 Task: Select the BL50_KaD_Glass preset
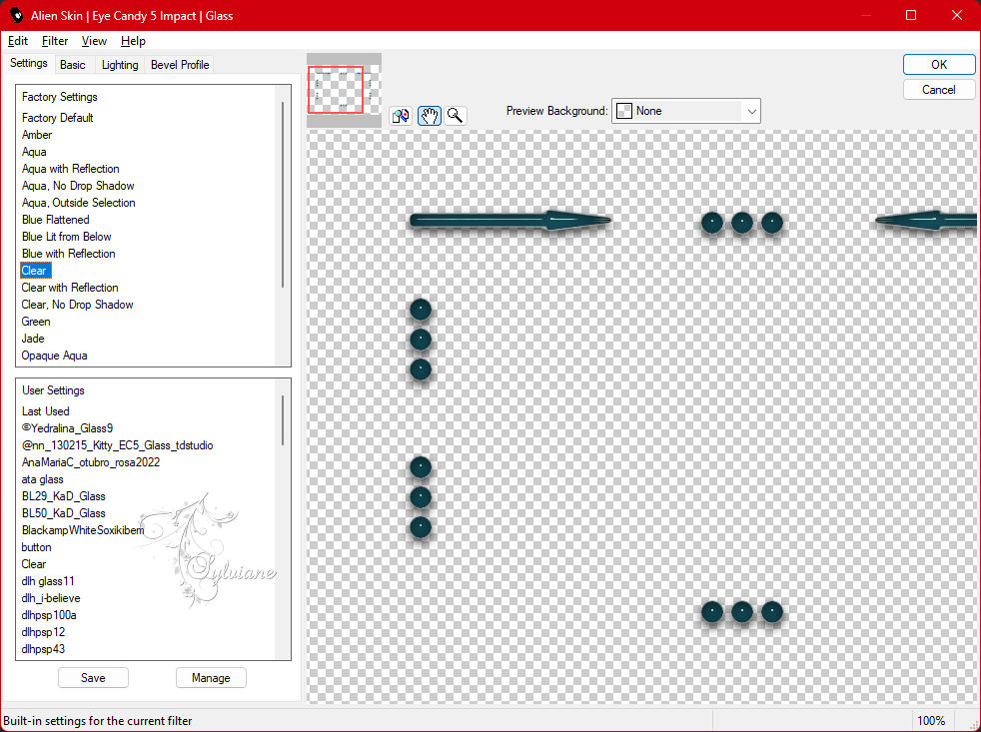[64, 513]
